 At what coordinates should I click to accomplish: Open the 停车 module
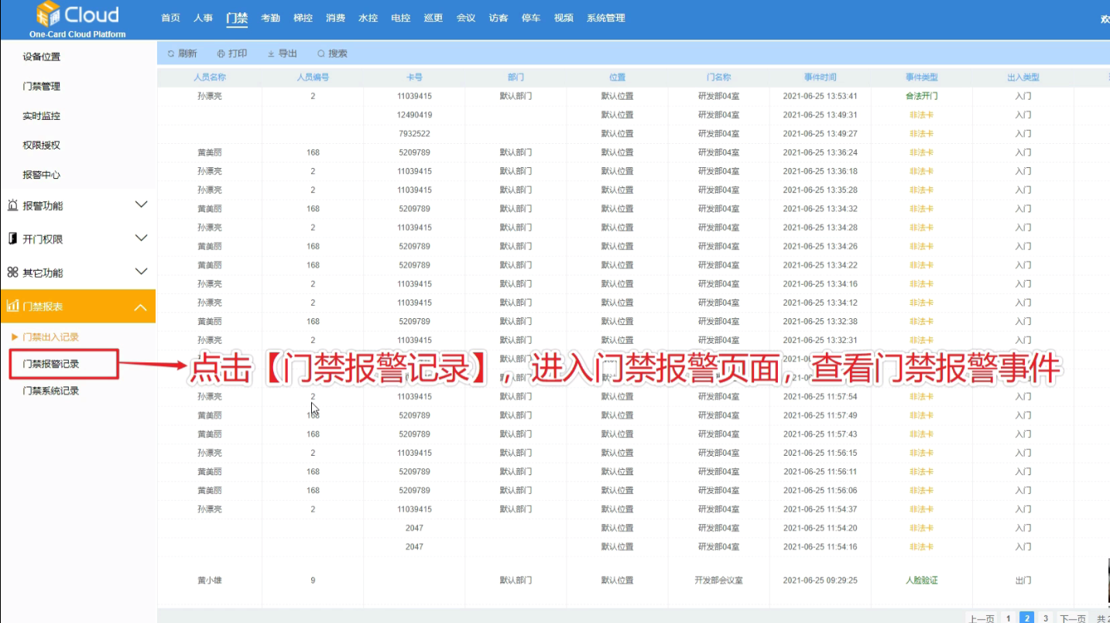tap(531, 18)
